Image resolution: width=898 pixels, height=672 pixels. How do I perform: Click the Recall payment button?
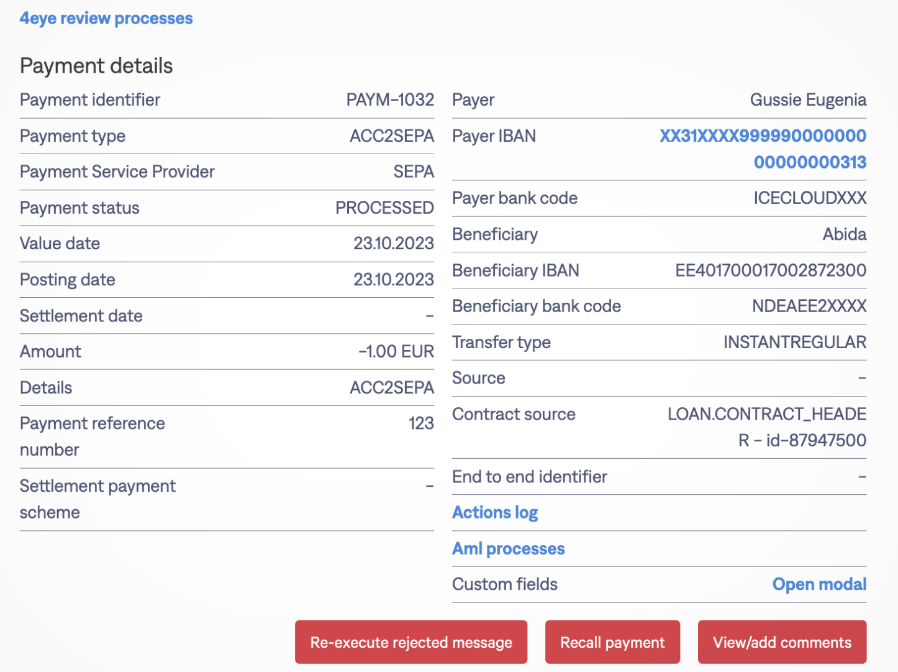pos(612,642)
